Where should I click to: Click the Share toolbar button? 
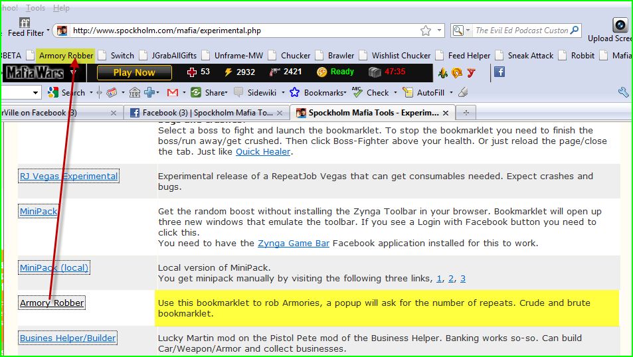point(209,93)
